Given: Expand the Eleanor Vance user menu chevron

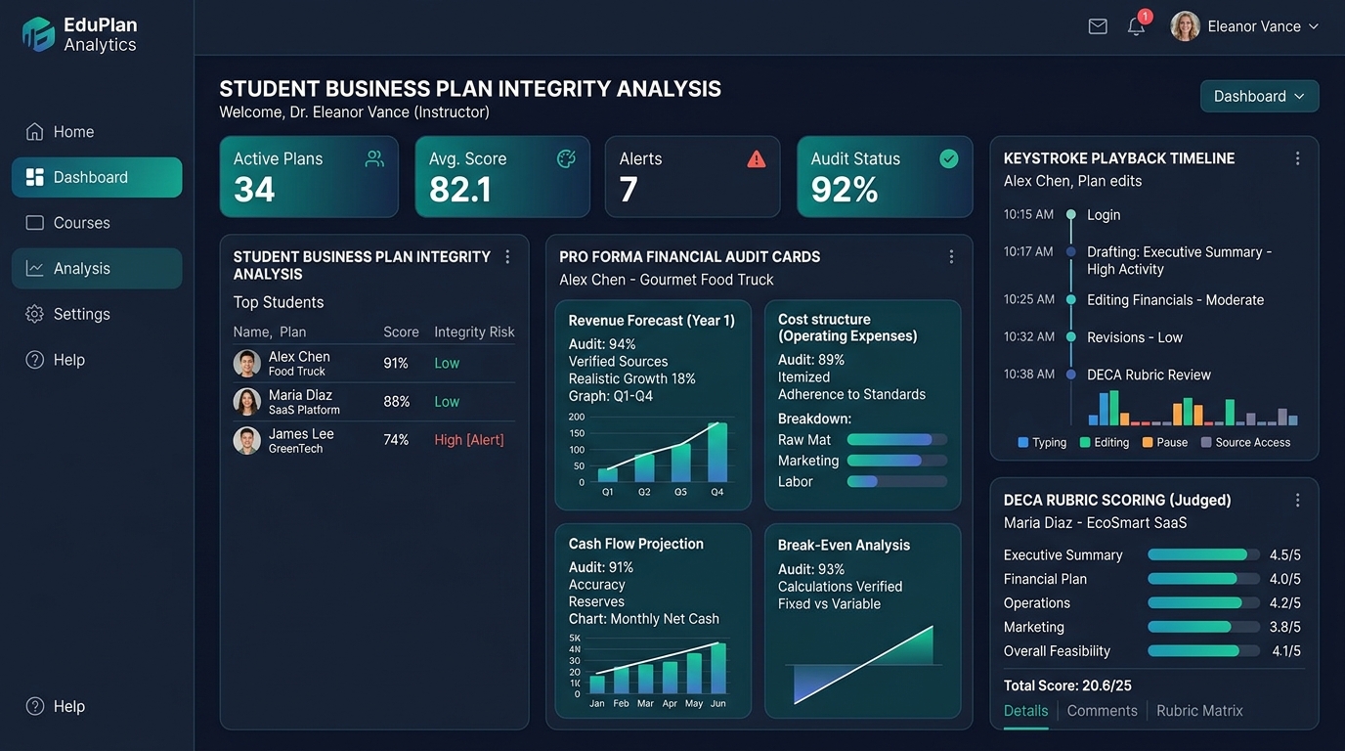Looking at the screenshot, I should click(x=1314, y=26).
